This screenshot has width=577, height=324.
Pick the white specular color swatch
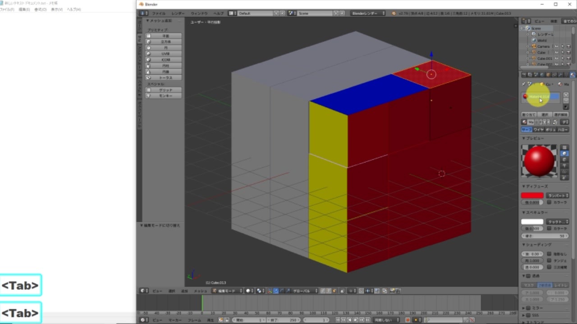pyautogui.click(x=532, y=222)
